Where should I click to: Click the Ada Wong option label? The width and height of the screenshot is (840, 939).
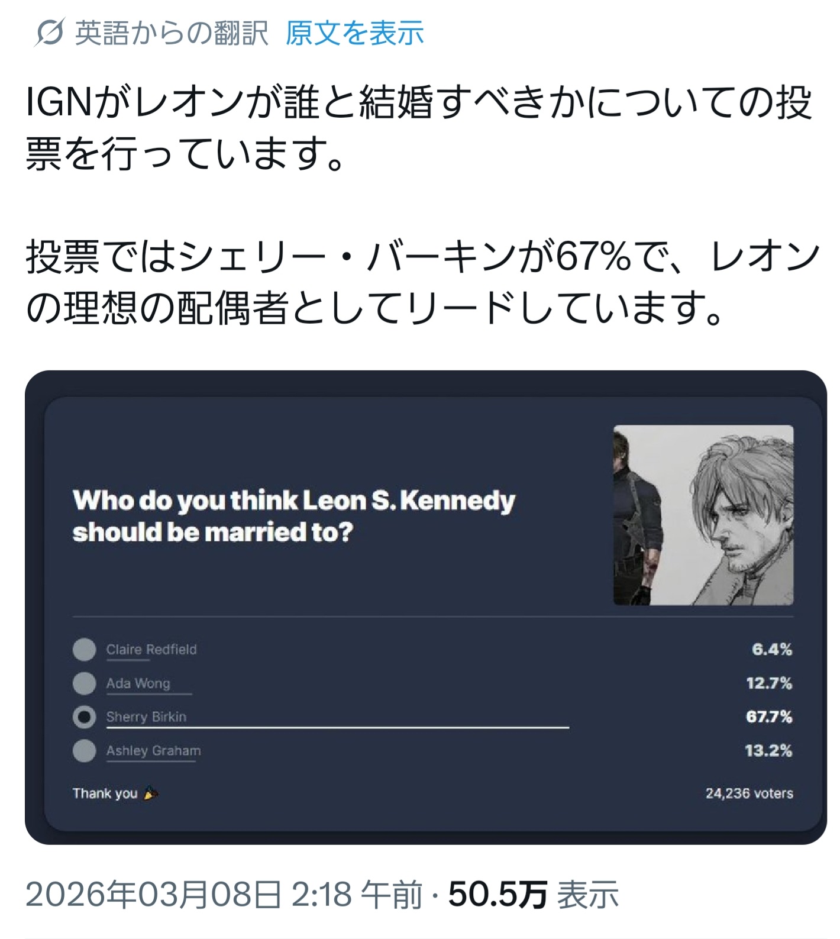click(x=138, y=683)
